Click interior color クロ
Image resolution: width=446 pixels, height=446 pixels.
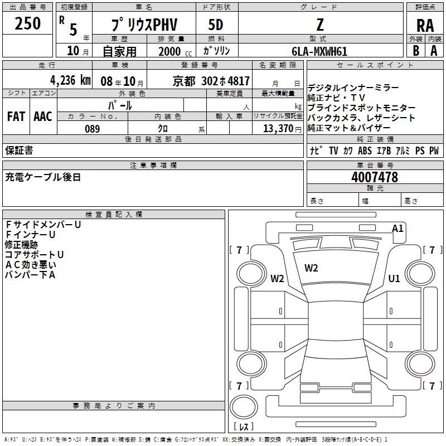coord(163,129)
